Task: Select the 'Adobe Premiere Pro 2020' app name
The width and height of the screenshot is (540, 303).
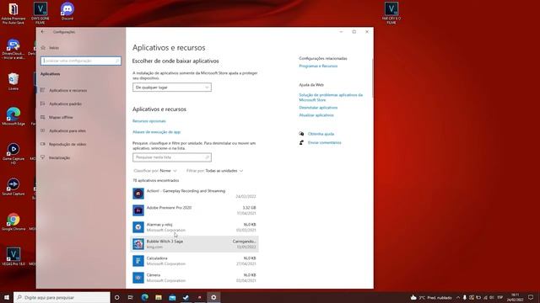Action: coord(169,208)
